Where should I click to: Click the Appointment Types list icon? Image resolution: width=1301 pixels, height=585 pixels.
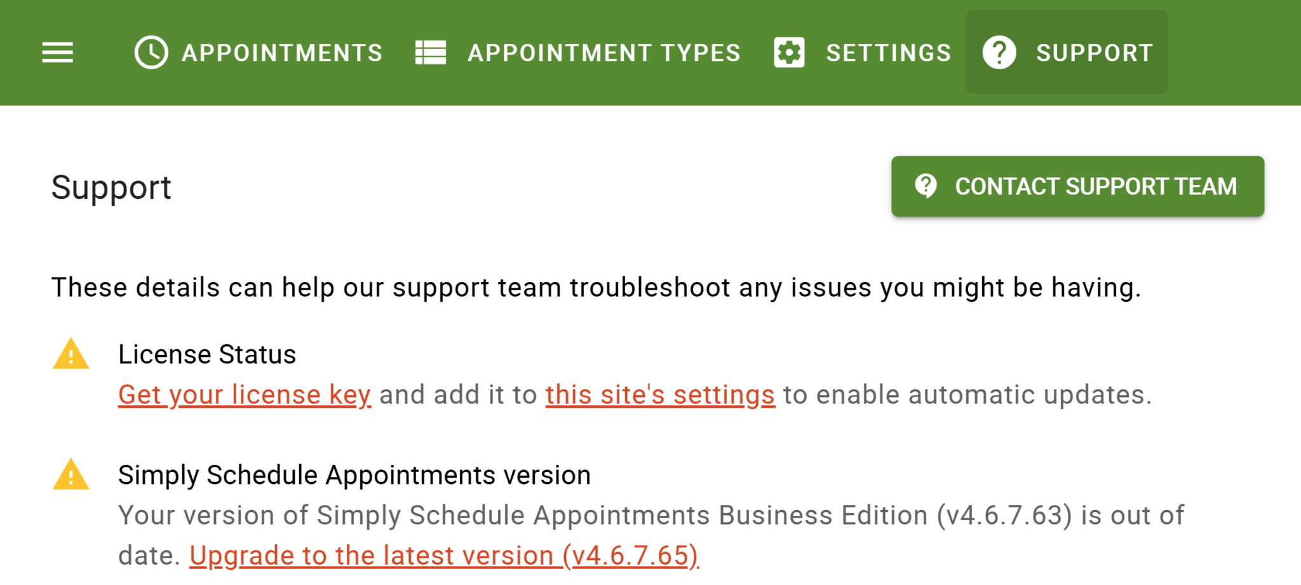431,53
